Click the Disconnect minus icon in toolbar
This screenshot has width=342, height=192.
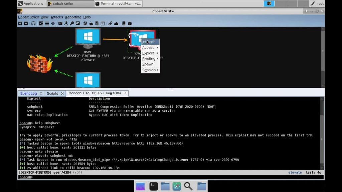[26, 24]
